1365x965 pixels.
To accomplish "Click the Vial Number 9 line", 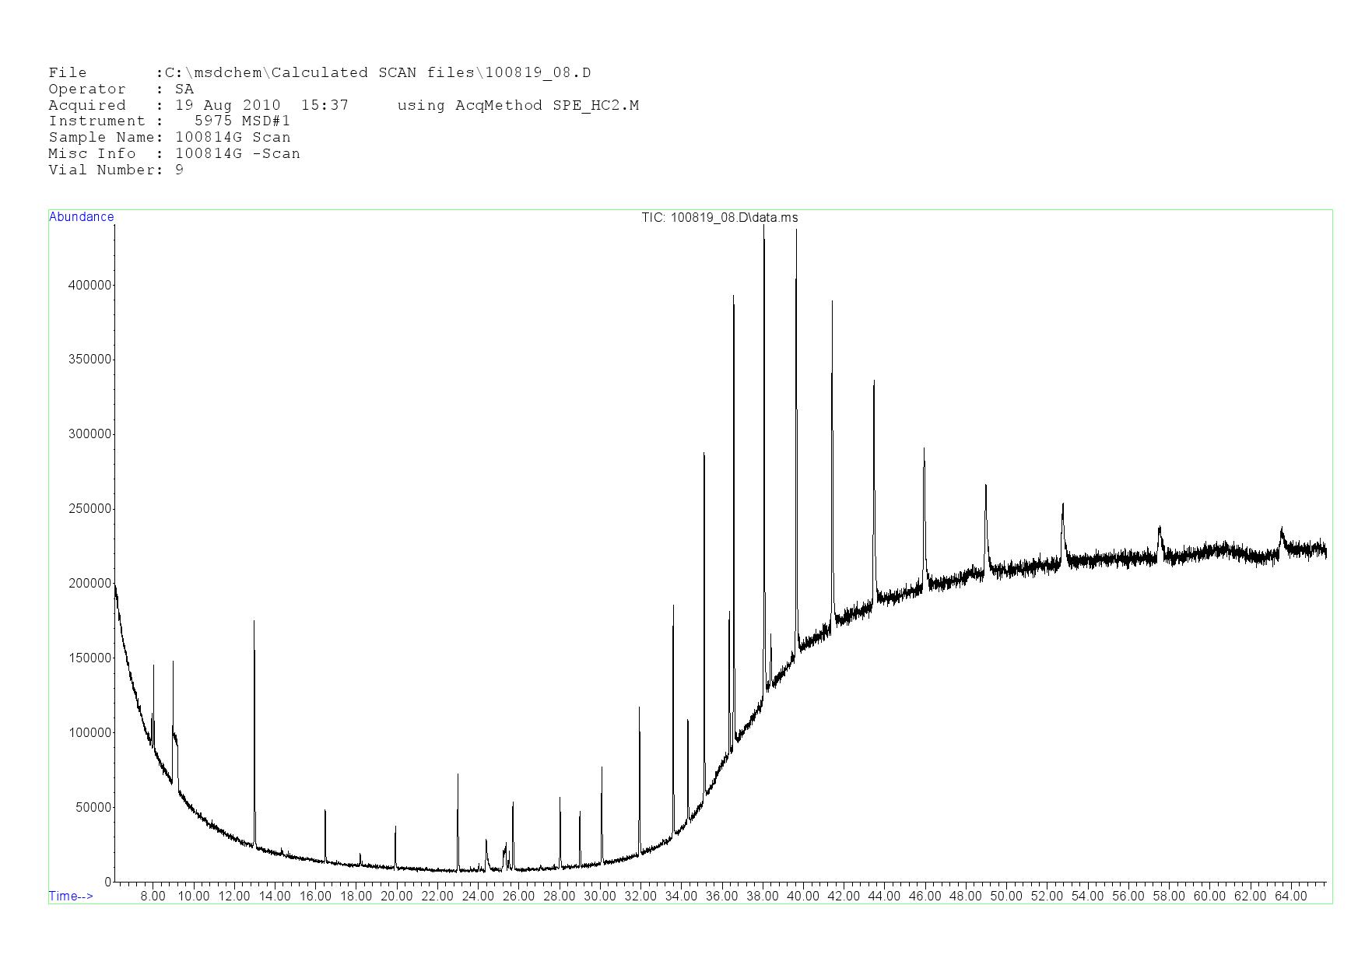I will point(116,170).
